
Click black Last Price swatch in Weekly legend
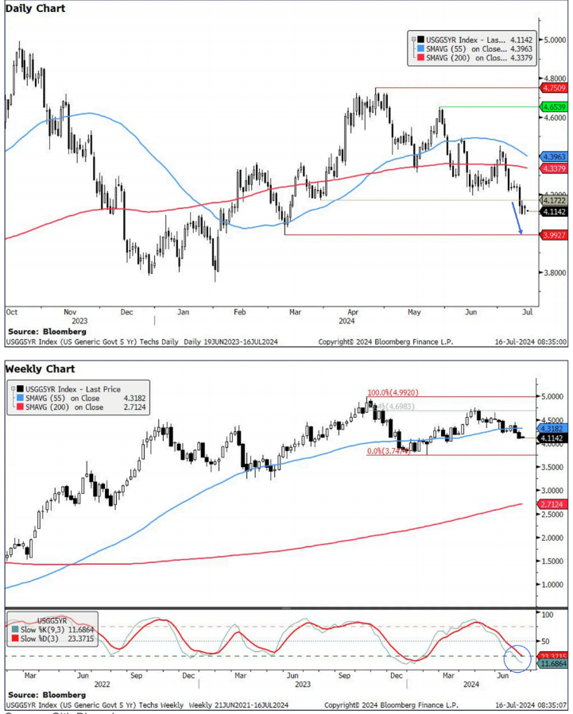pyautogui.click(x=20, y=389)
